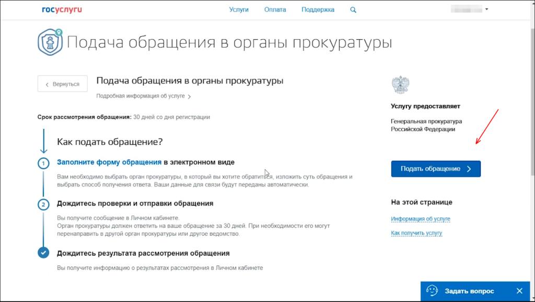The width and height of the screenshot is (535, 302).
Task: Click the search magnifier icon
Action: (353, 10)
